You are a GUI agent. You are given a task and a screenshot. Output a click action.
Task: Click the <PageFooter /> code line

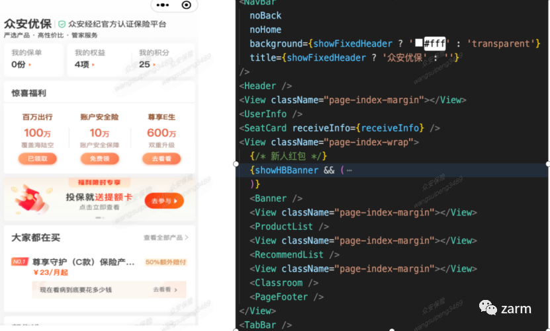point(287,297)
